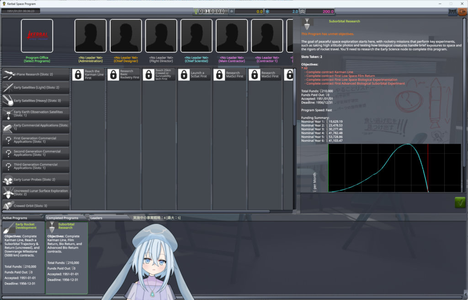Click the lock icon for Launch a SciSat

pyautogui.click(x=184, y=75)
